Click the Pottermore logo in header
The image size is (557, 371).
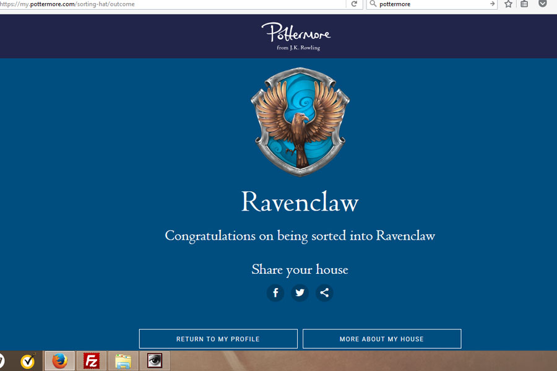pos(296,32)
